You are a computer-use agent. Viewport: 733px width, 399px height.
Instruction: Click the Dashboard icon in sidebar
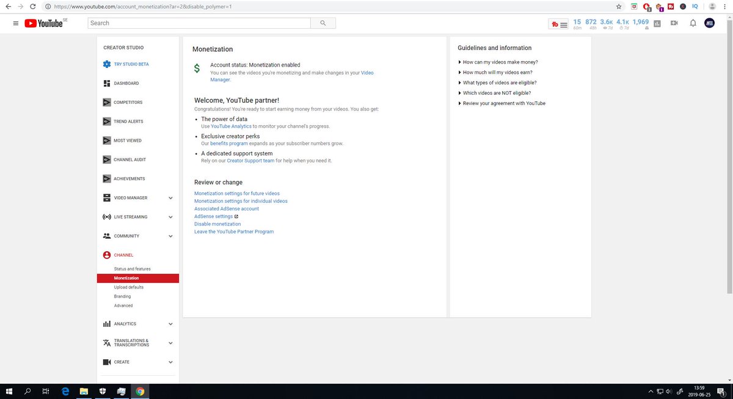click(107, 83)
